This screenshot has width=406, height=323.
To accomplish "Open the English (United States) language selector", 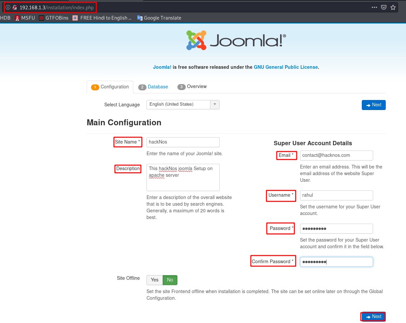I will click(x=179, y=105).
